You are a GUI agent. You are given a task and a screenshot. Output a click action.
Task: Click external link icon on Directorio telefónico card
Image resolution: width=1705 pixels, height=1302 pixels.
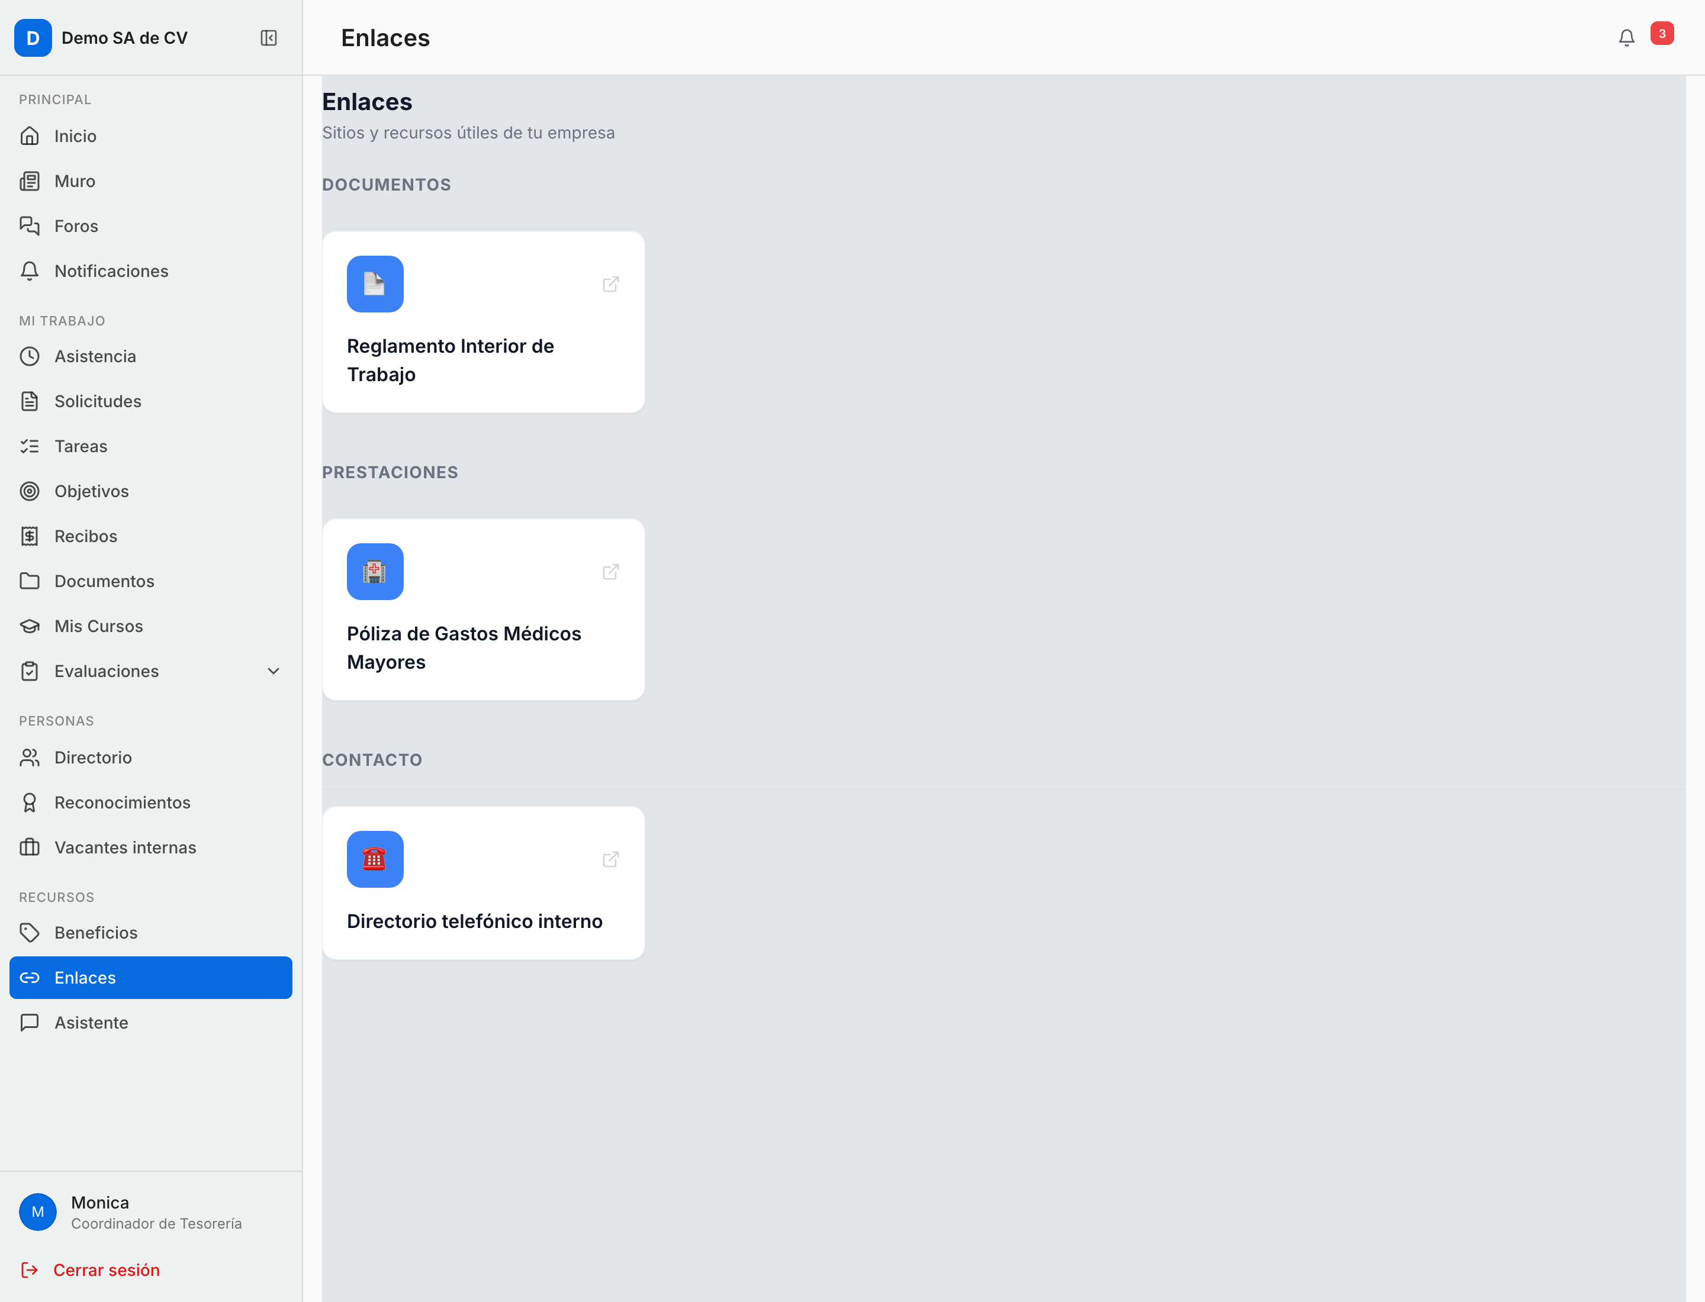pos(611,859)
